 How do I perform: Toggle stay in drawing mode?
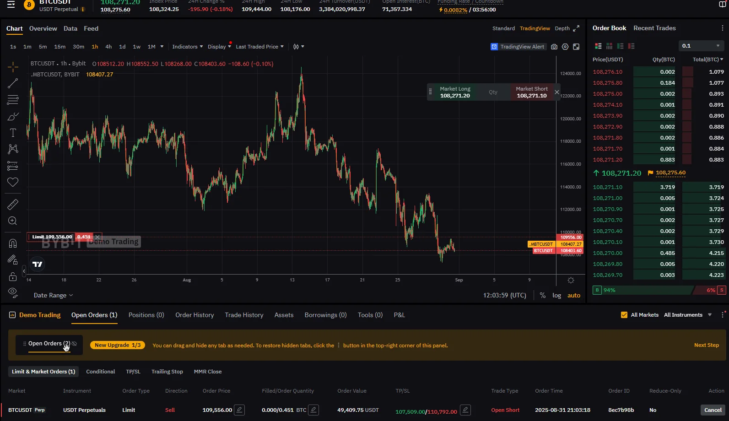(x=13, y=259)
